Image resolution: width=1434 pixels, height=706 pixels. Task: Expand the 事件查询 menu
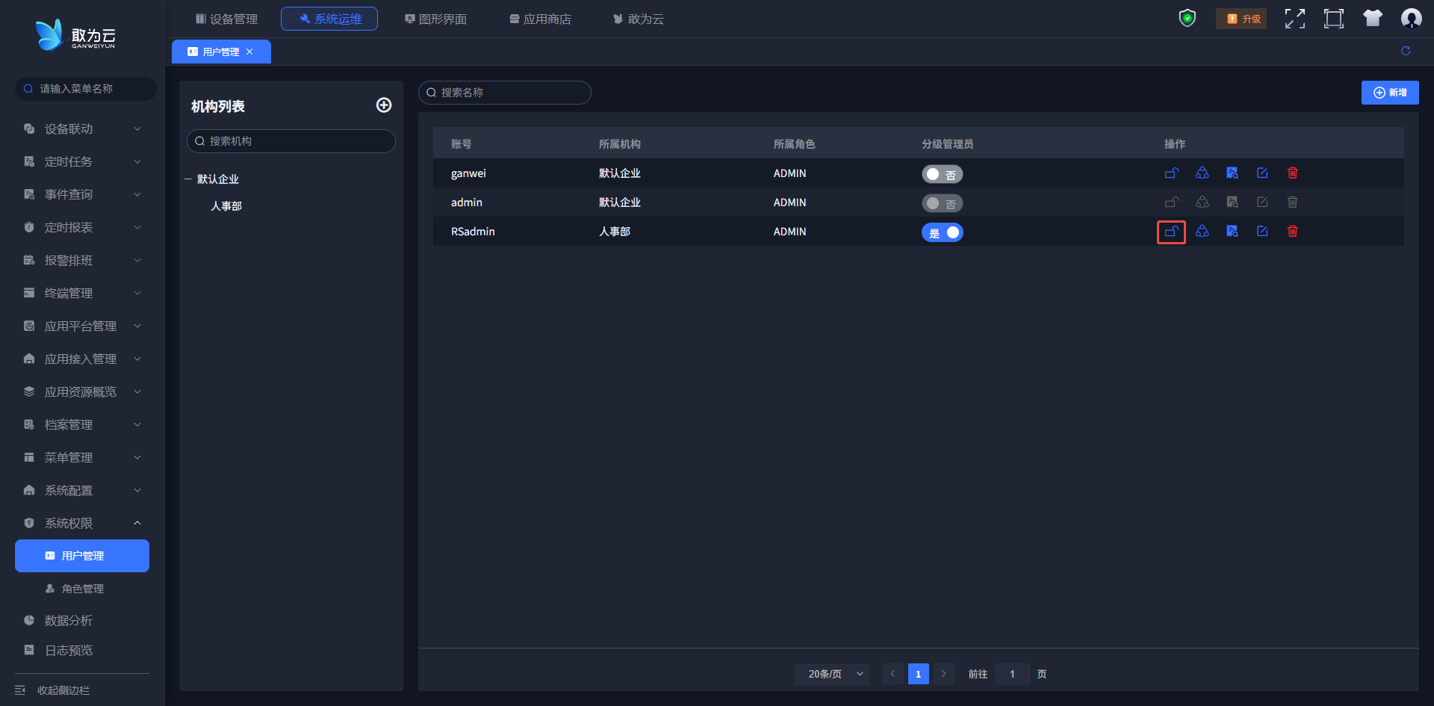tap(82, 195)
